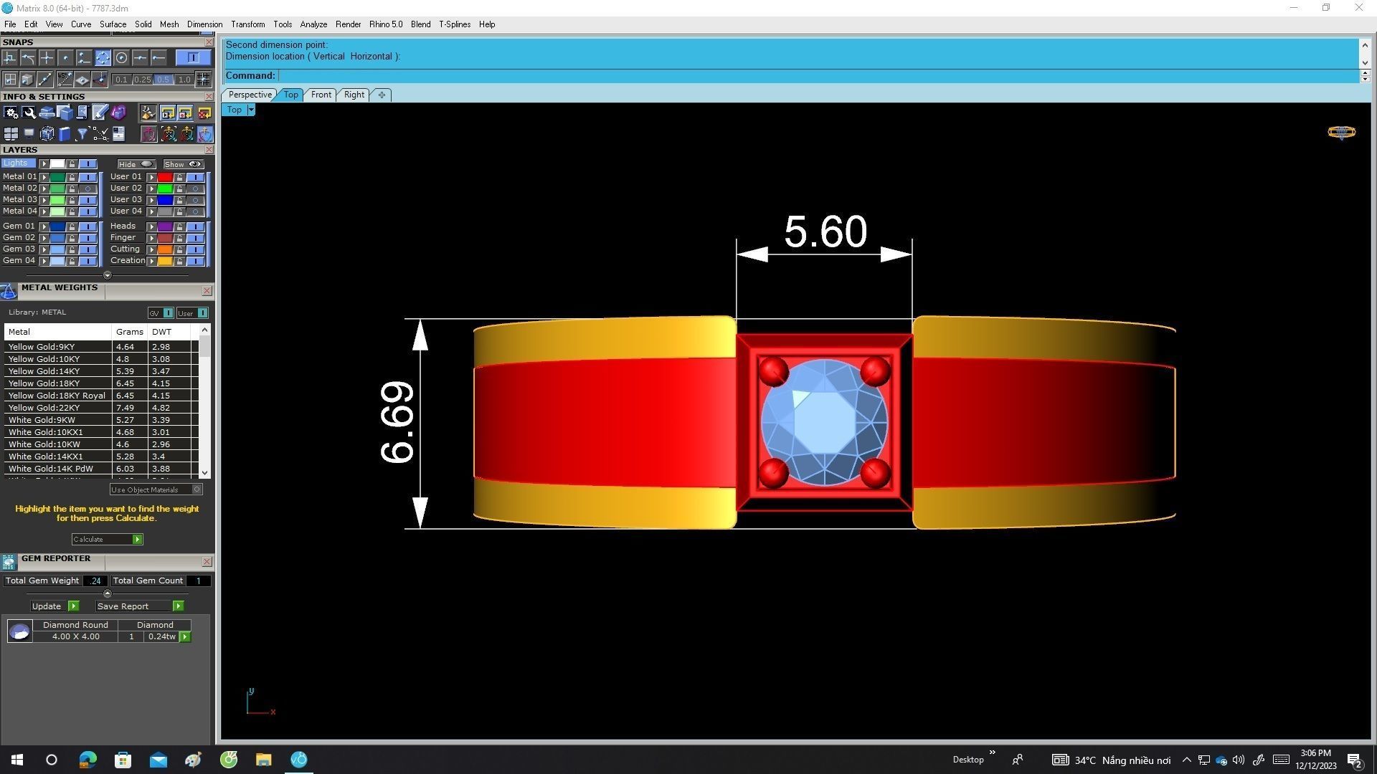Open the gears options icon
Image resolution: width=1377 pixels, height=774 pixels.
tap(11, 113)
